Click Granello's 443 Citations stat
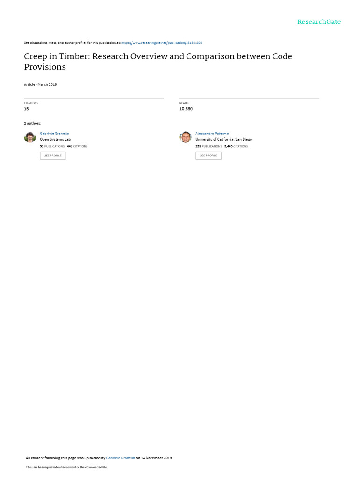 (x=77, y=146)
